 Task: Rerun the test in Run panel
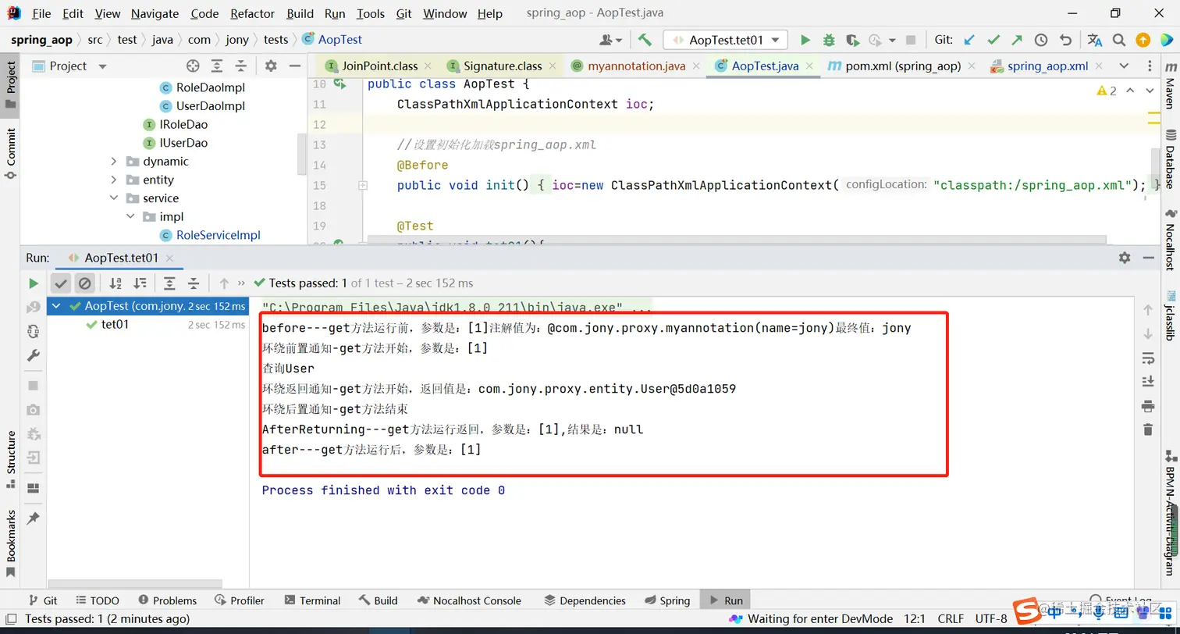click(x=34, y=283)
